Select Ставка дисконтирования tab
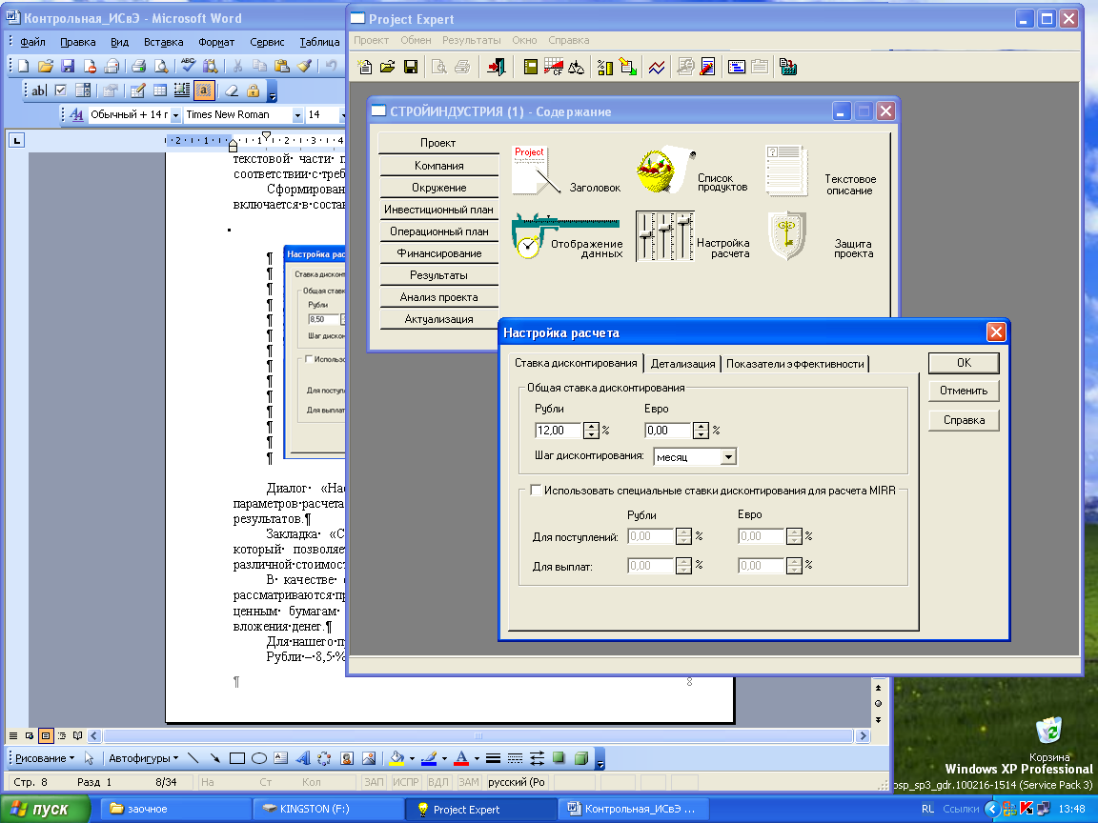This screenshot has height=823, width=1098. [576, 363]
